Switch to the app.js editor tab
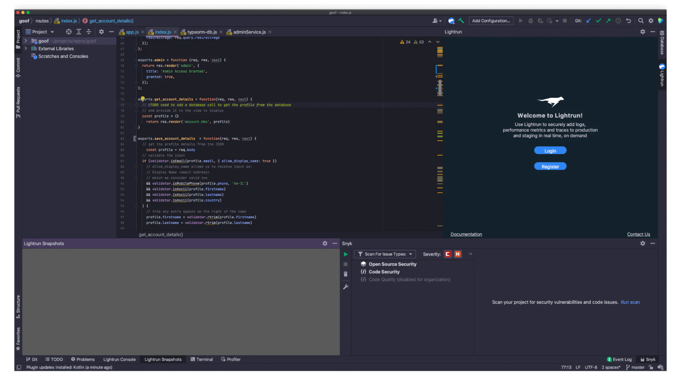The height and width of the screenshot is (390, 681). click(x=132, y=32)
